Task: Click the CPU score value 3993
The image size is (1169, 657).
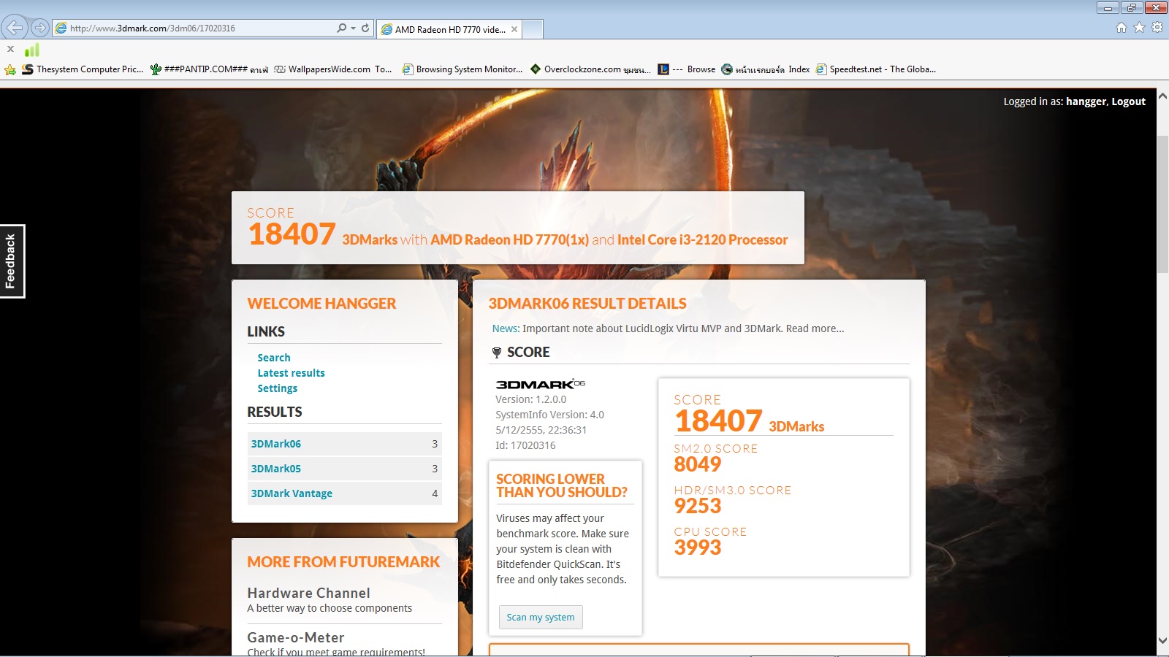Action: [698, 547]
